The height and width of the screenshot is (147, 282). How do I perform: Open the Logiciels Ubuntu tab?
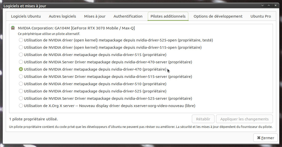(26, 16)
